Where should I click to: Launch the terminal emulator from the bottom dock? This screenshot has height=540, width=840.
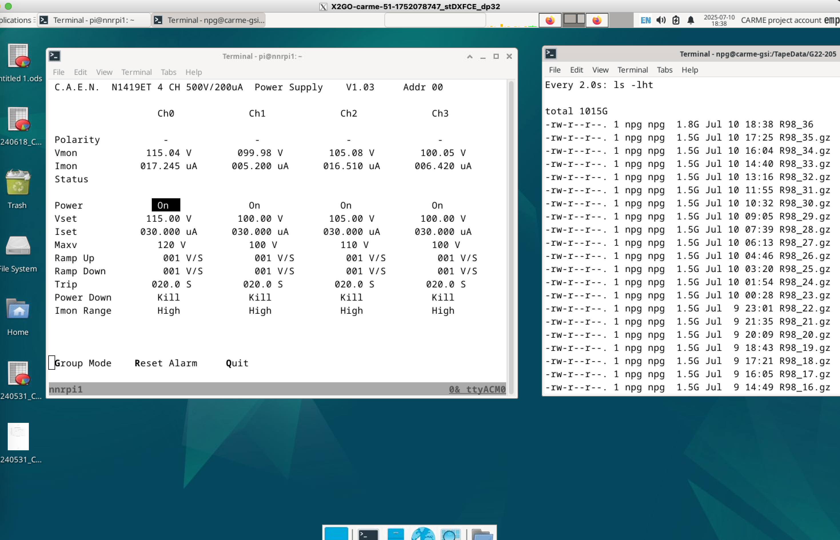click(368, 534)
